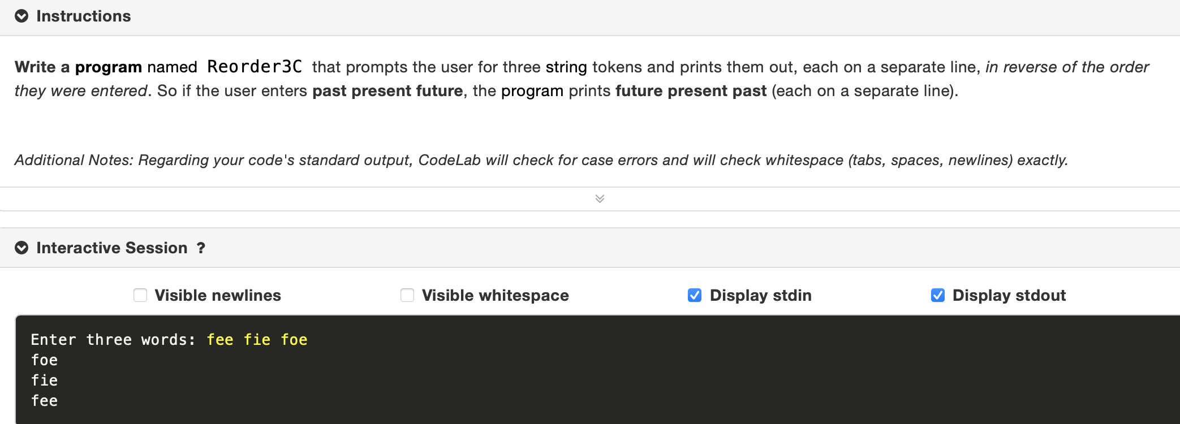Viewport: 1180px width, 424px height.
Task: Click the Interactive Session header label
Action: [x=111, y=247]
